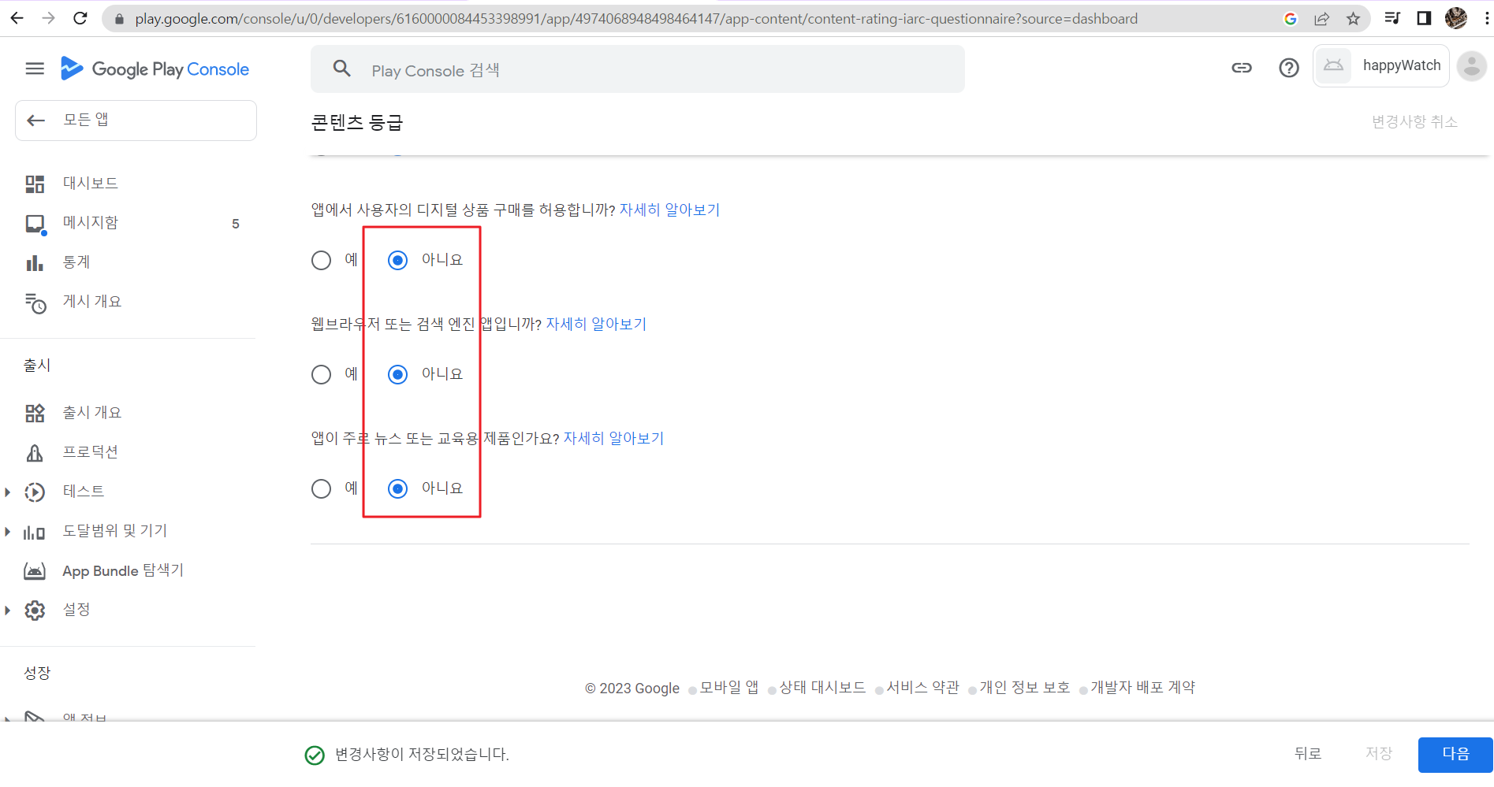Click the 프로덕션 icon
Viewport: 1494px width, 787px height.
coord(35,452)
